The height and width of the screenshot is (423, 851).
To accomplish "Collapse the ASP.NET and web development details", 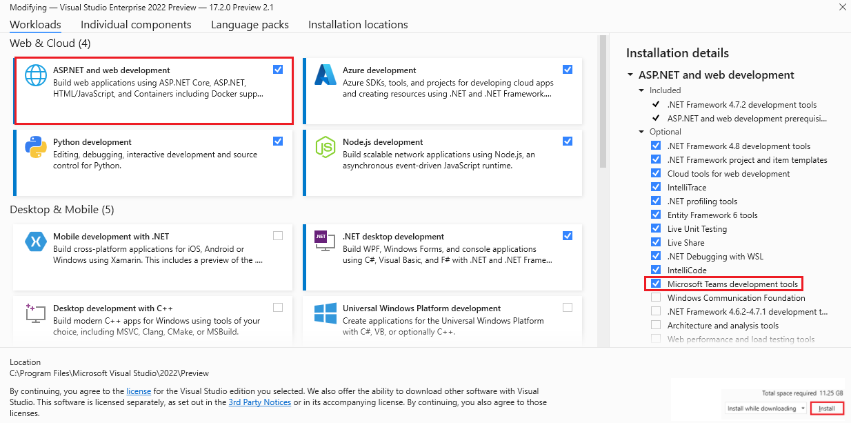I will tap(630, 75).
